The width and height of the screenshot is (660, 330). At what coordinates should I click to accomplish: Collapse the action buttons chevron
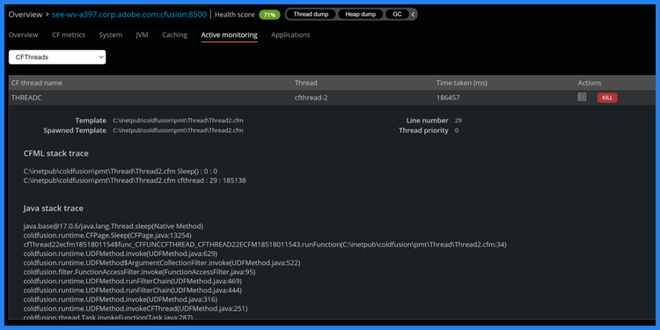pyautogui.click(x=413, y=14)
